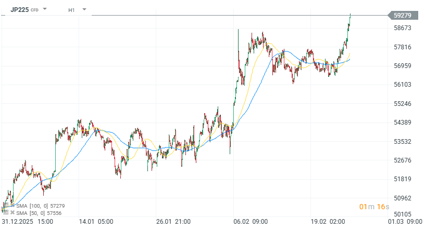This screenshot has width=425, height=230.
Task: Remove the SMA 50 indicator with its X
Action: click(12, 213)
